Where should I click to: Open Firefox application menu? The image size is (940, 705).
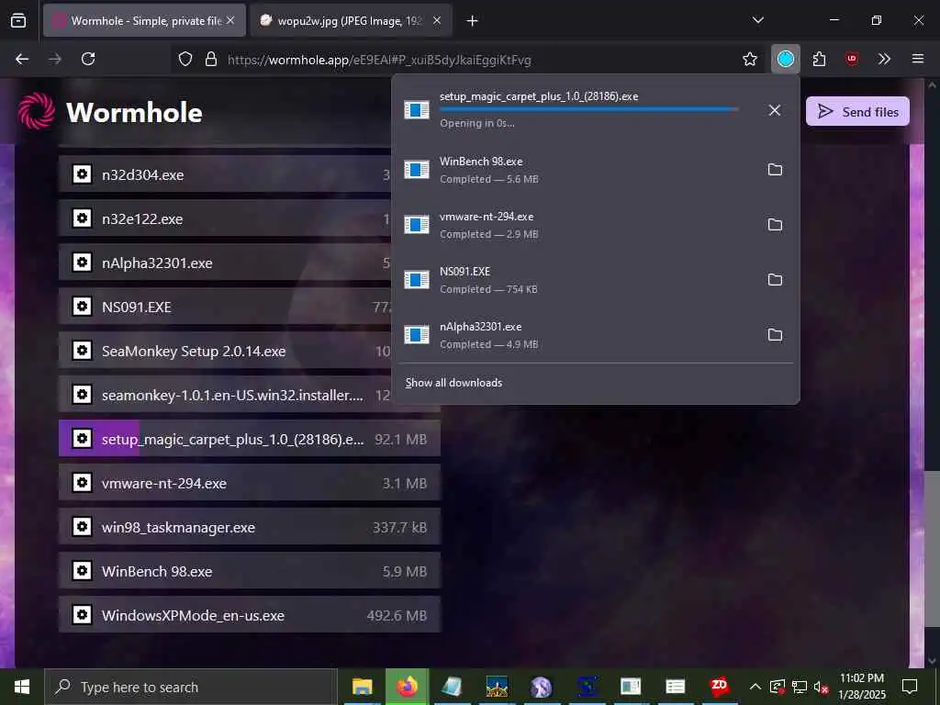click(918, 59)
